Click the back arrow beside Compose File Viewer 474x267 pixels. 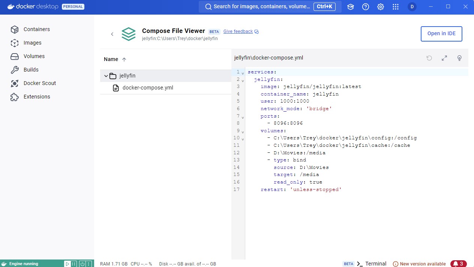click(112, 34)
